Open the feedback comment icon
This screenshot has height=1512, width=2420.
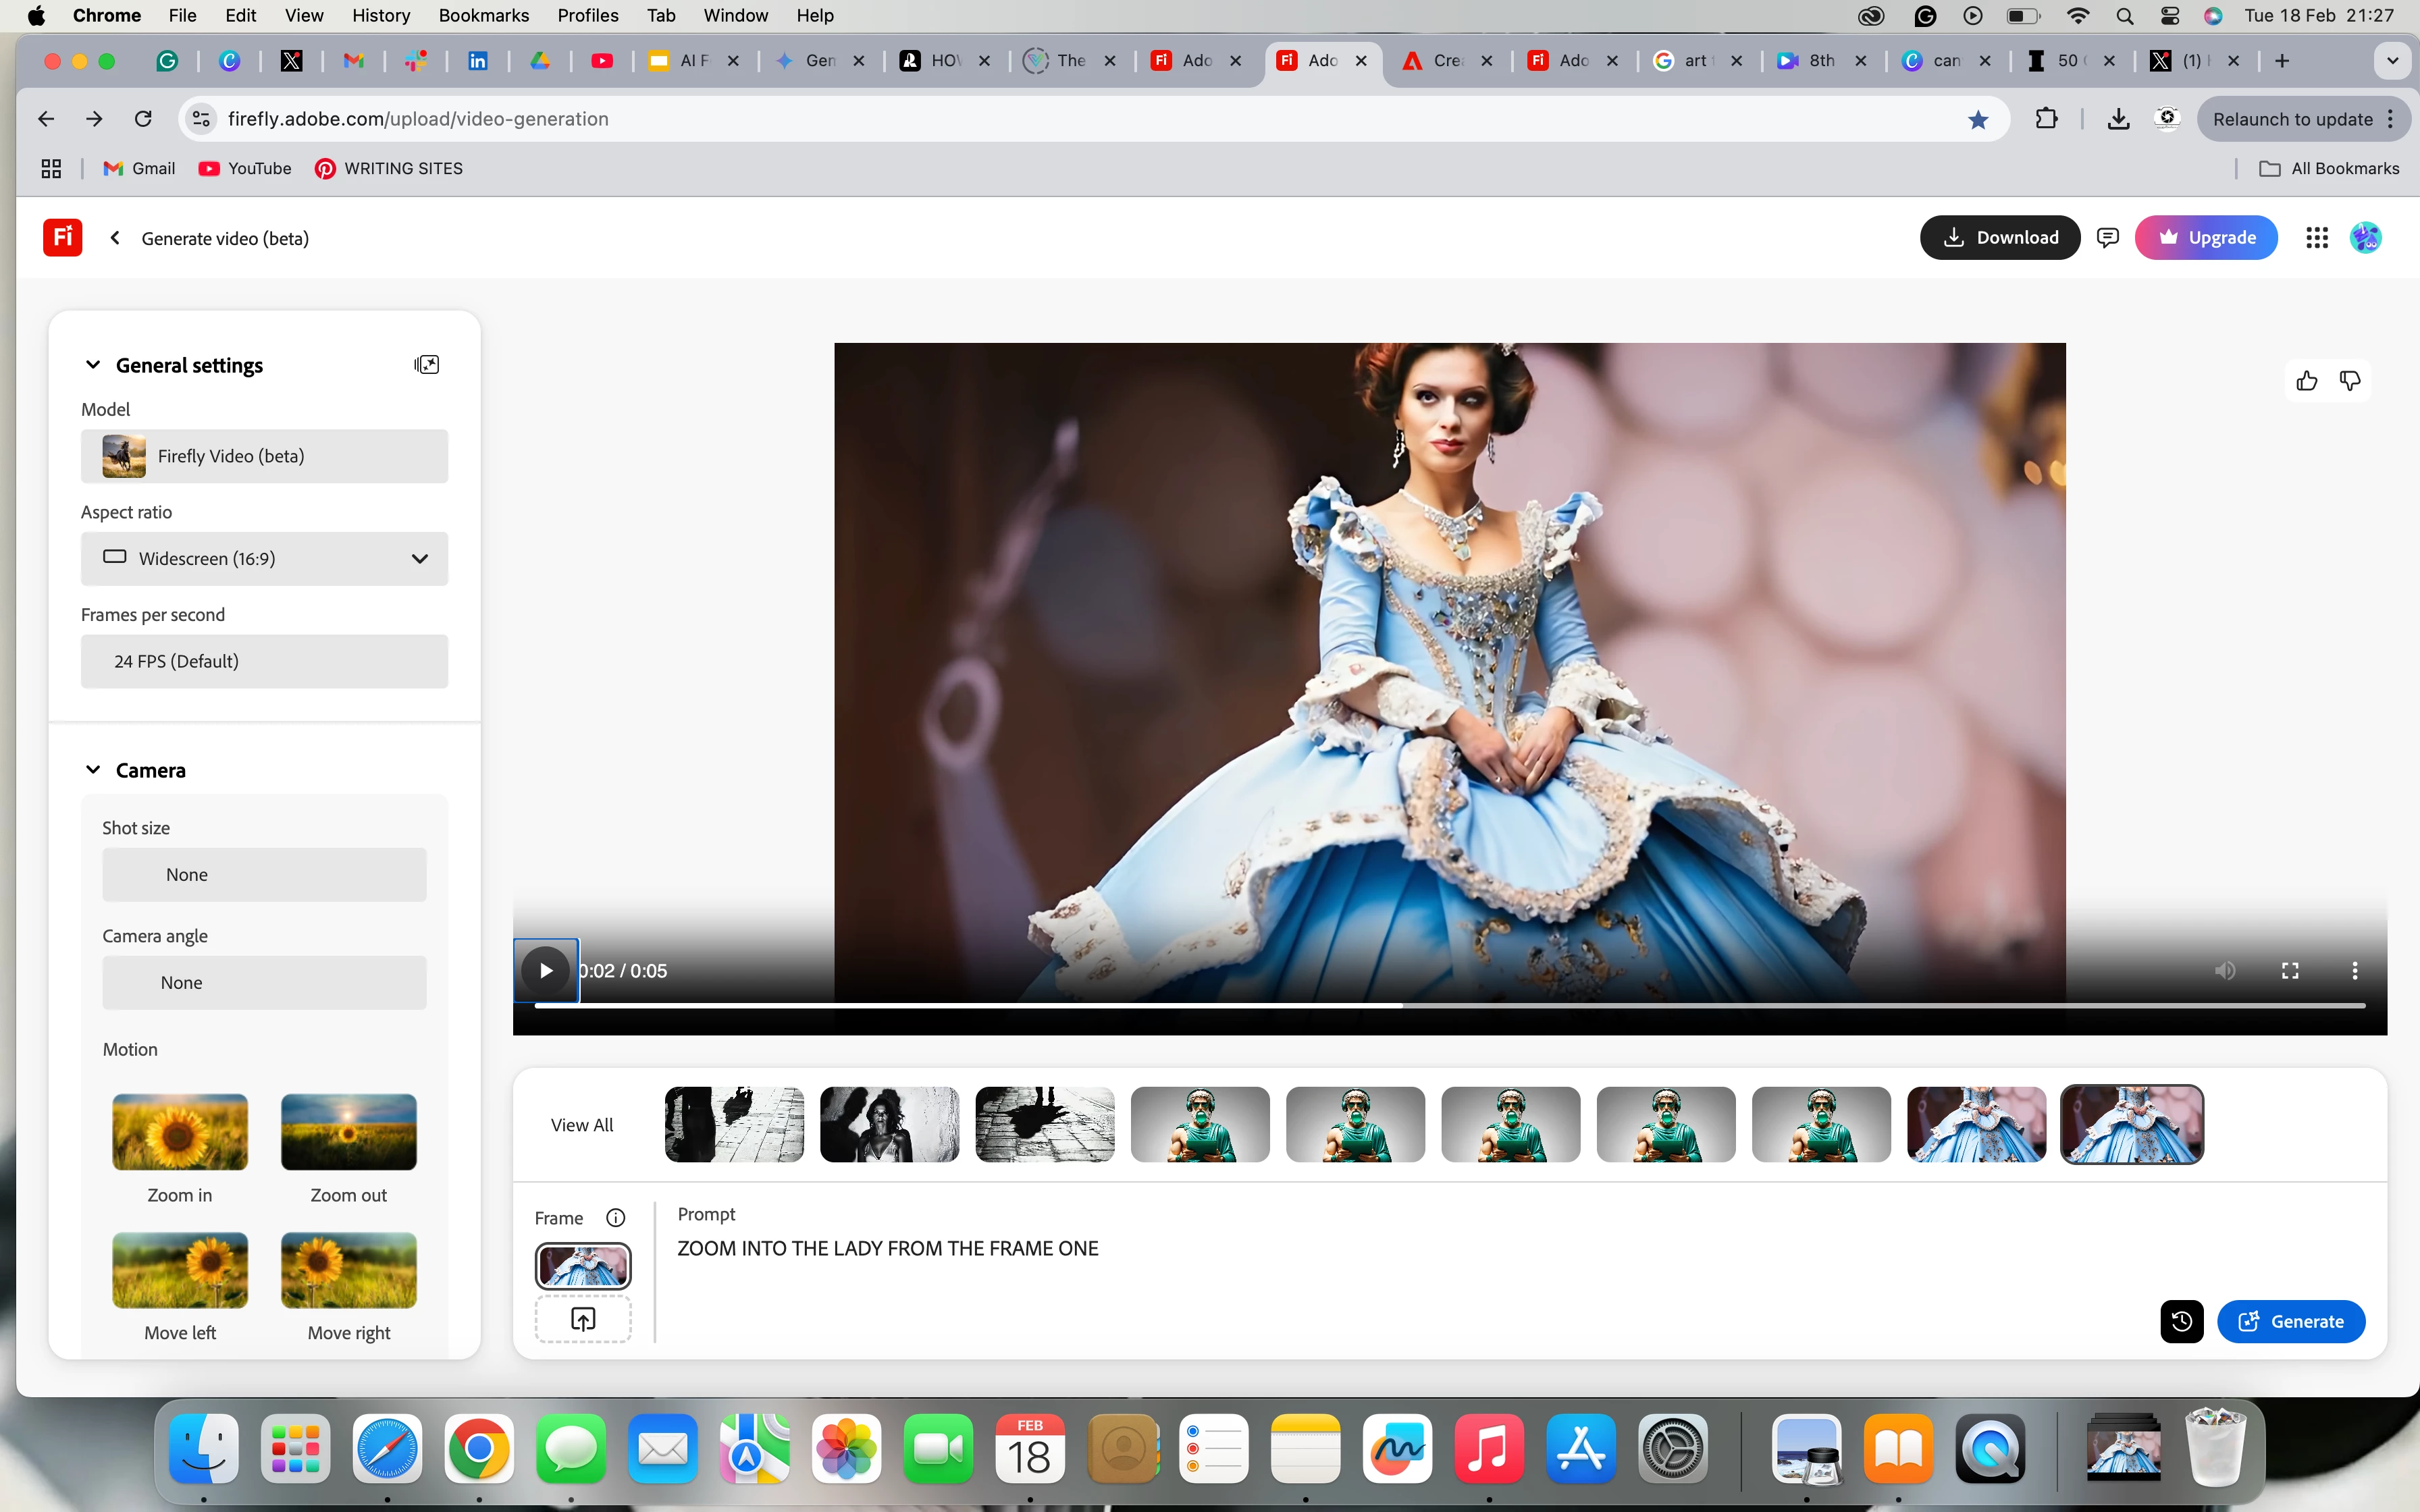2108,238
